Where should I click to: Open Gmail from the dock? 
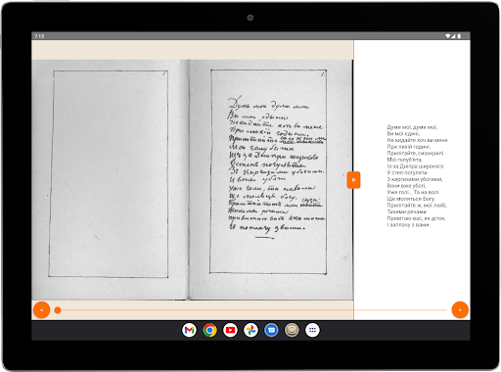pos(189,330)
